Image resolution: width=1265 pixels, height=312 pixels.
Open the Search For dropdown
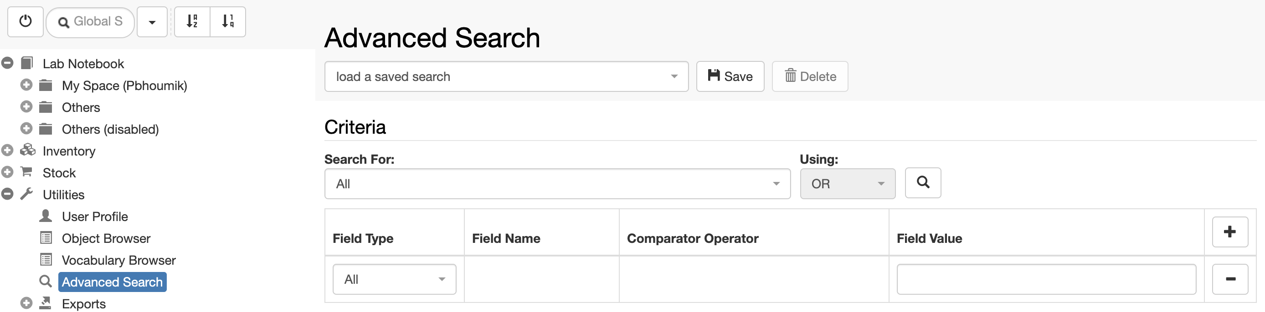point(557,184)
